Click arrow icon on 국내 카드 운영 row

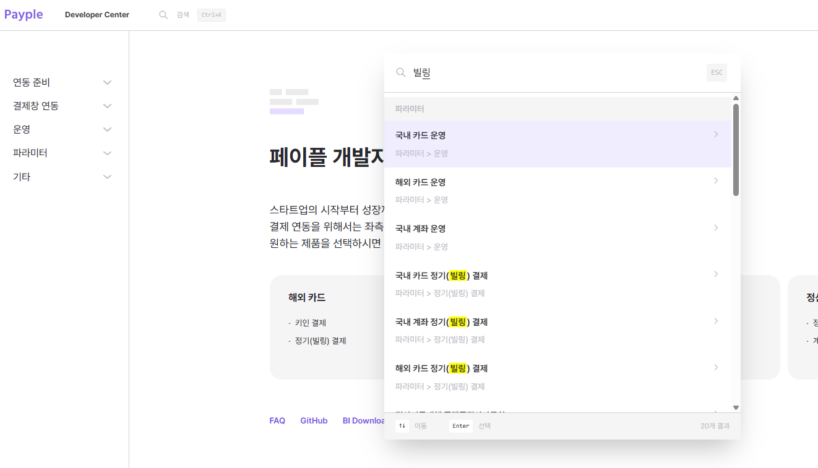pos(716,134)
